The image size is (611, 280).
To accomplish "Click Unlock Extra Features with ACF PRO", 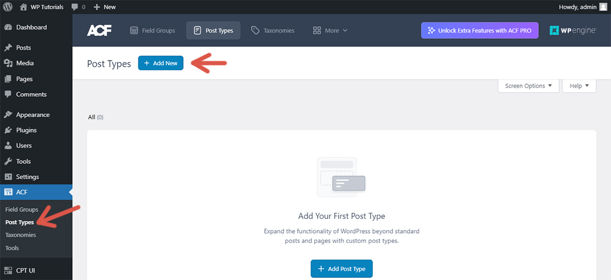I will 480,31.
